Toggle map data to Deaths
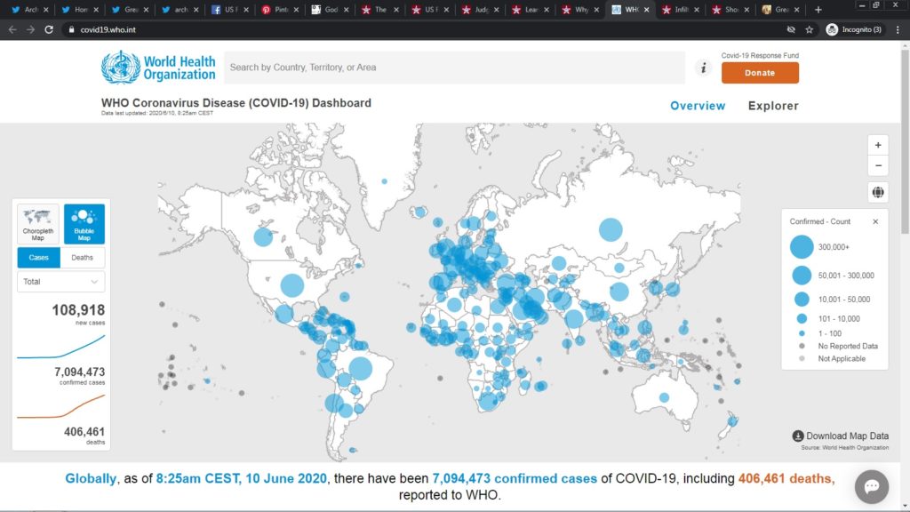The width and height of the screenshot is (910, 512). (83, 258)
